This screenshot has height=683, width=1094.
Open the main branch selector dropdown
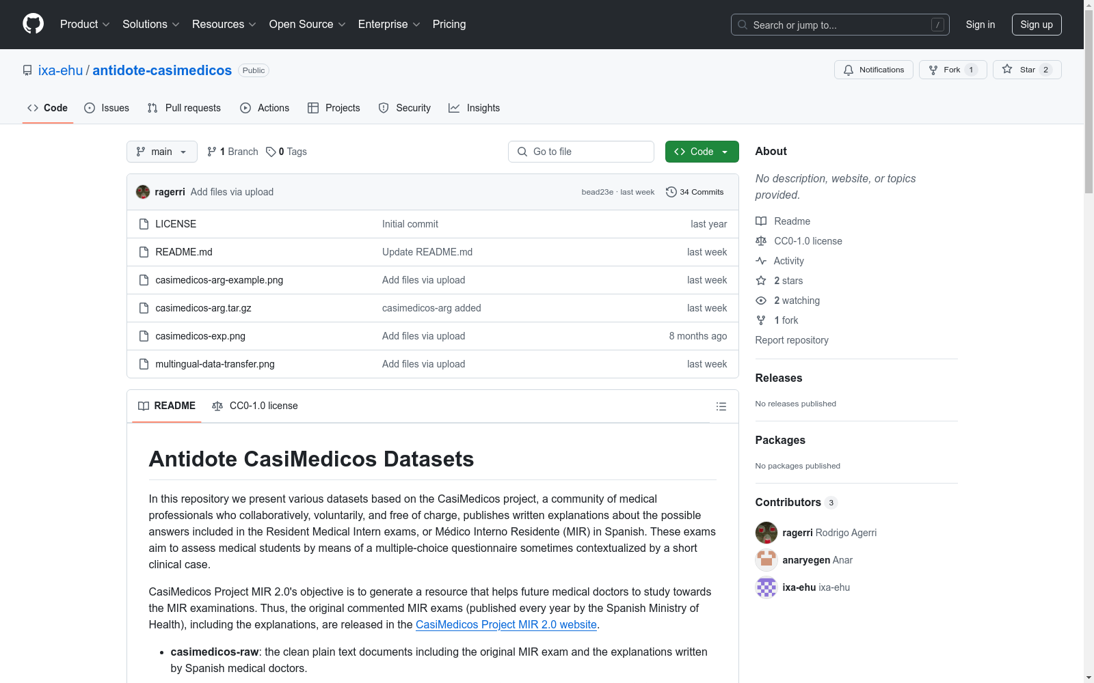pyautogui.click(x=162, y=152)
